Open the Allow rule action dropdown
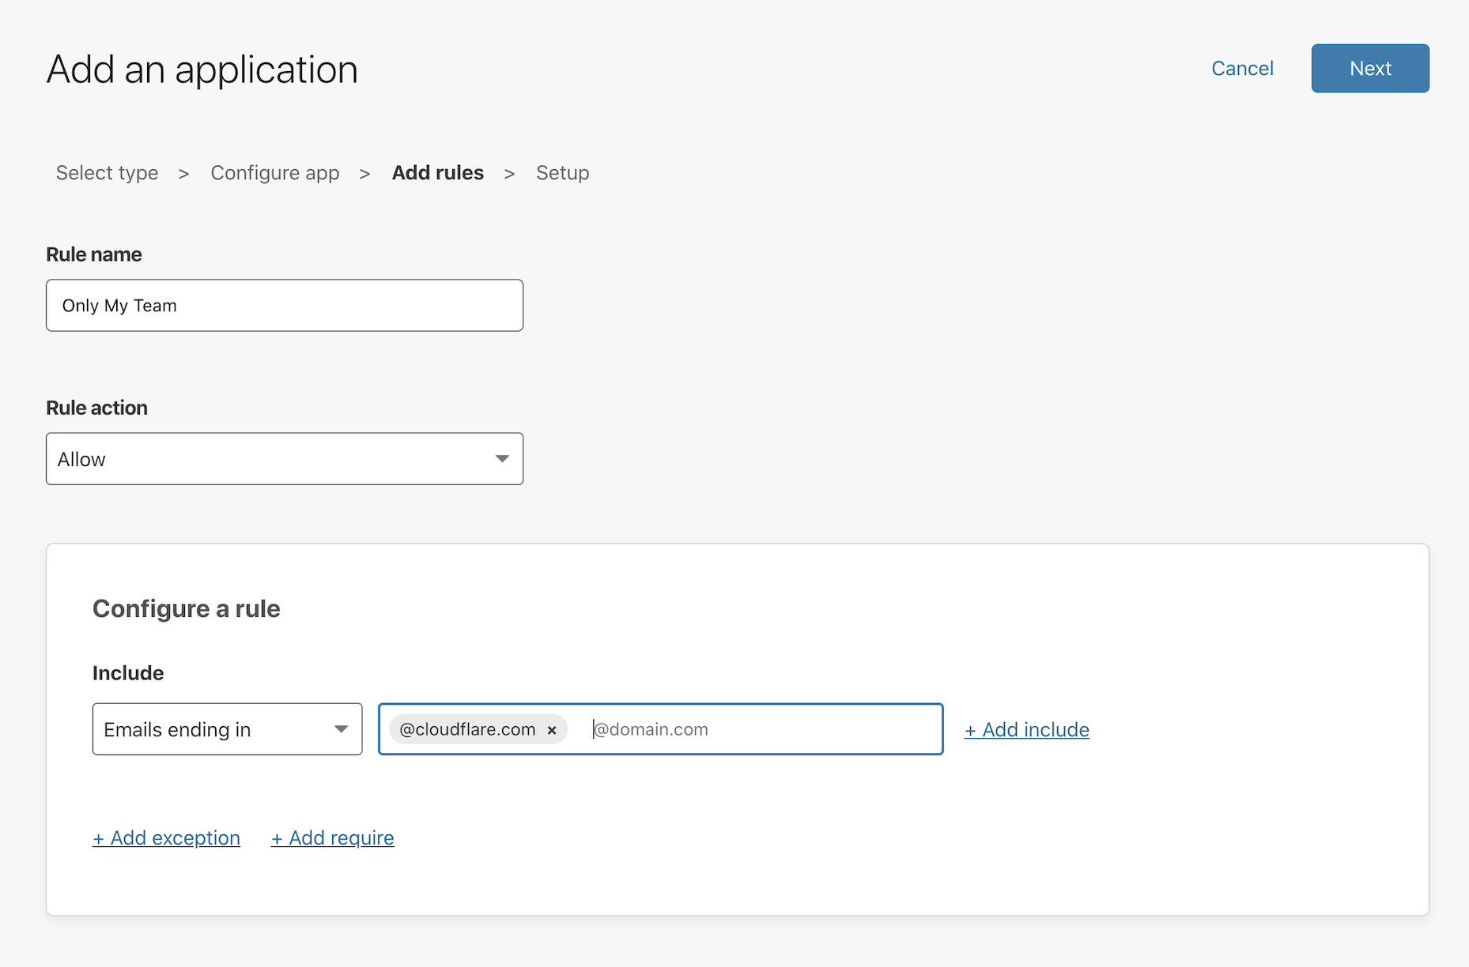The width and height of the screenshot is (1469, 967). click(285, 458)
